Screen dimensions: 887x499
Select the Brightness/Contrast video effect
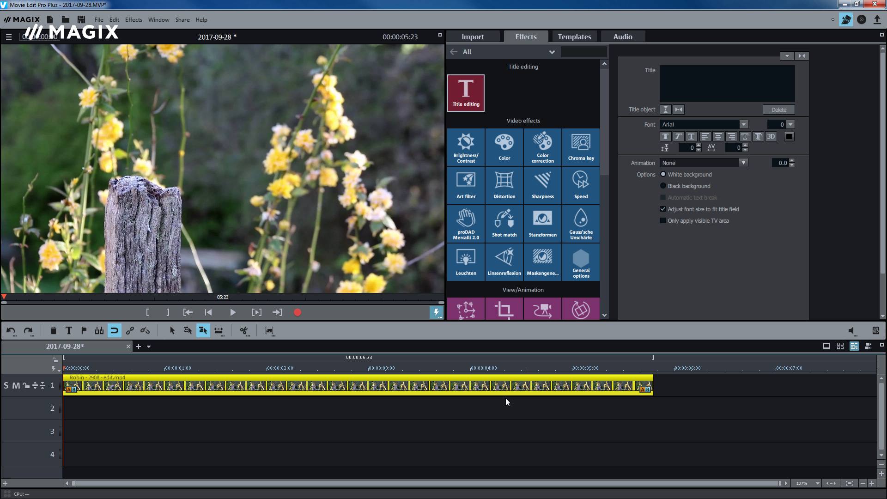pos(466,146)
